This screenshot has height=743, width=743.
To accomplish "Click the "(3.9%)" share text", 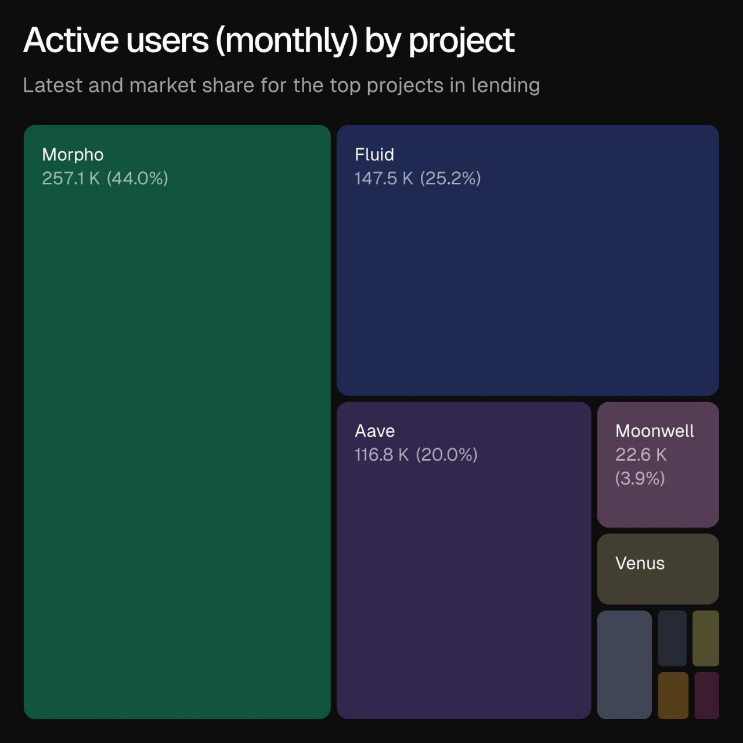I will pyautogui.click(x=640, y=478).
